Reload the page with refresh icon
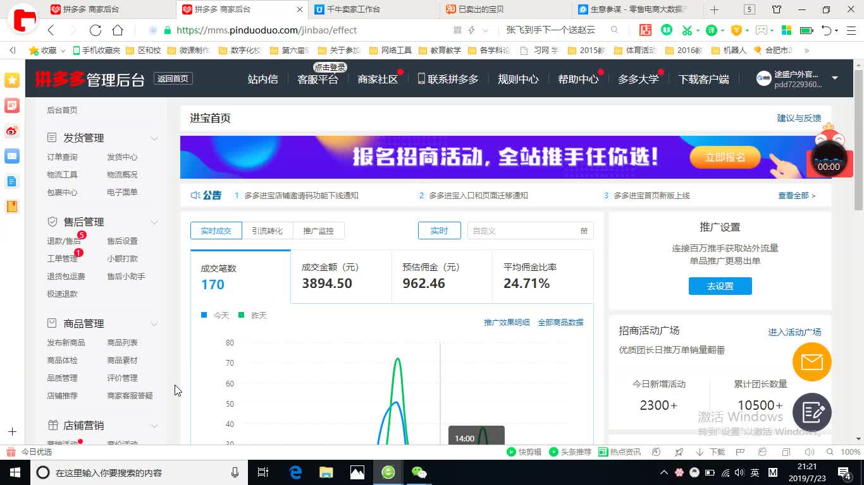The height and width of the screenshot is (485, 864). pos(96,30)
